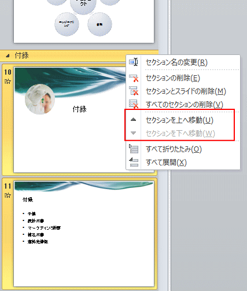Collapse the 付録 section with its triangle
This screenshot has height=291, width=247.
click(x=8, y=56)
